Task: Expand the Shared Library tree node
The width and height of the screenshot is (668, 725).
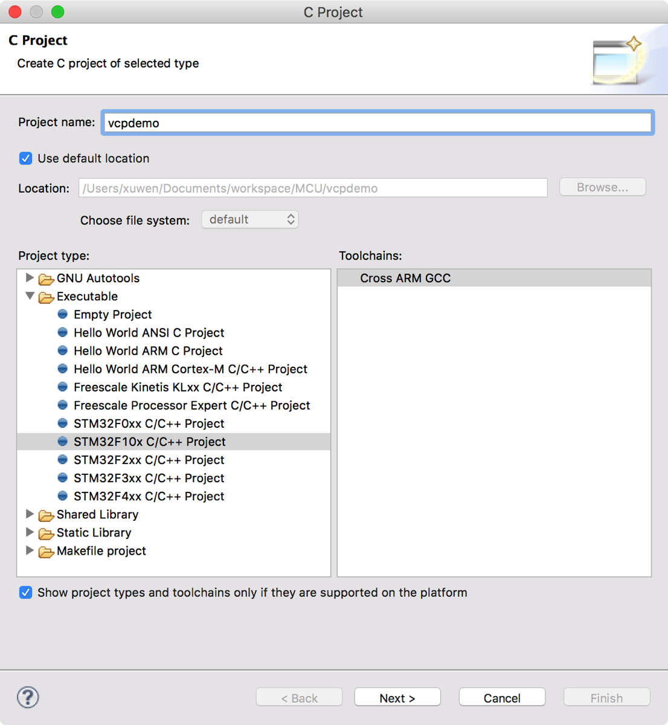Action: pyautogui.click(x=30, y=514)
